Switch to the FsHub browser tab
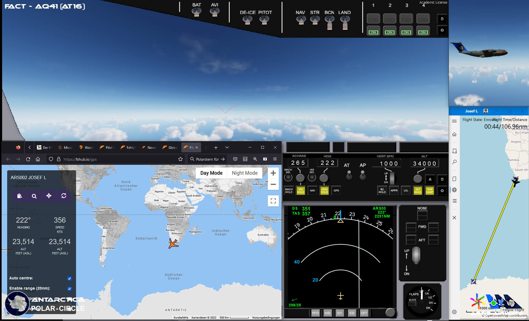 128,148
